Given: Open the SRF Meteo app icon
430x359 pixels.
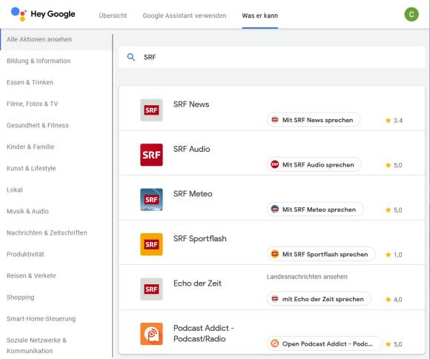Looking at the screenshot, I should tap(151, 200).
